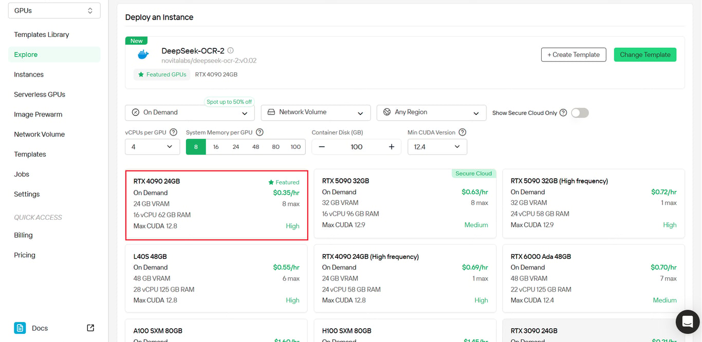
Task: Select RTX 4090 24GB (High frequency) card
Action: coord(405,278)
